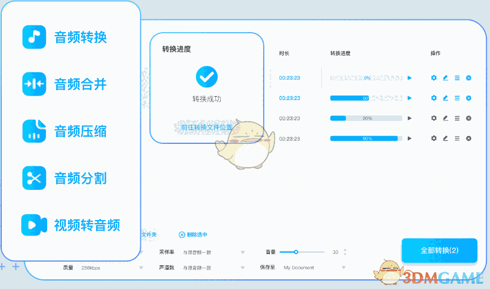Click the edit pencil icon in the 20% row
This screenshot has width=490, height=289.
[x=446, y=118]
